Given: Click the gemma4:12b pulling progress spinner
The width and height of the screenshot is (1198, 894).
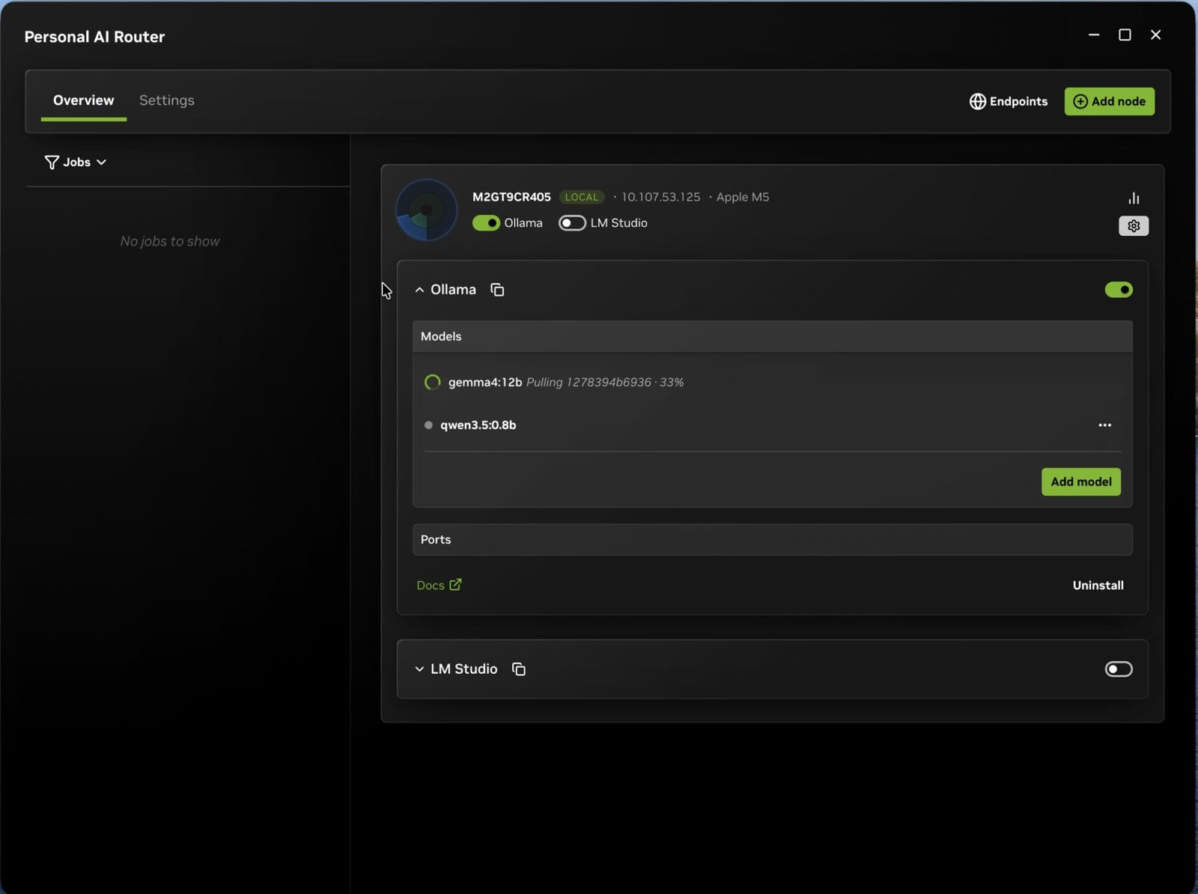Looking at the screenshot, I should coord(432,383).
